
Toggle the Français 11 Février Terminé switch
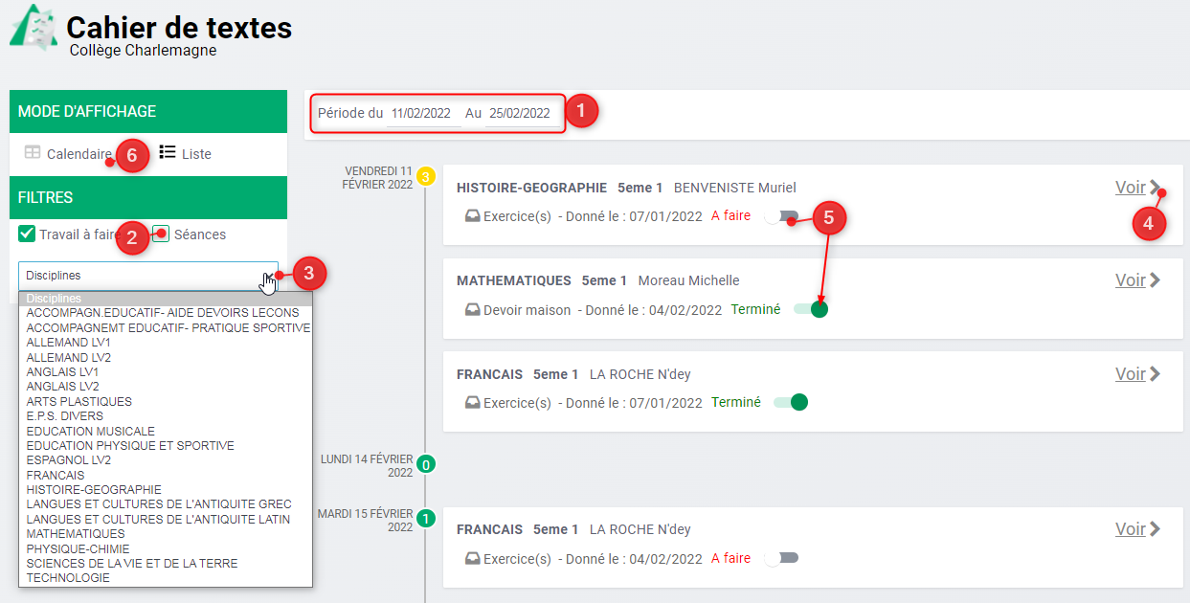tap(791, 403)
